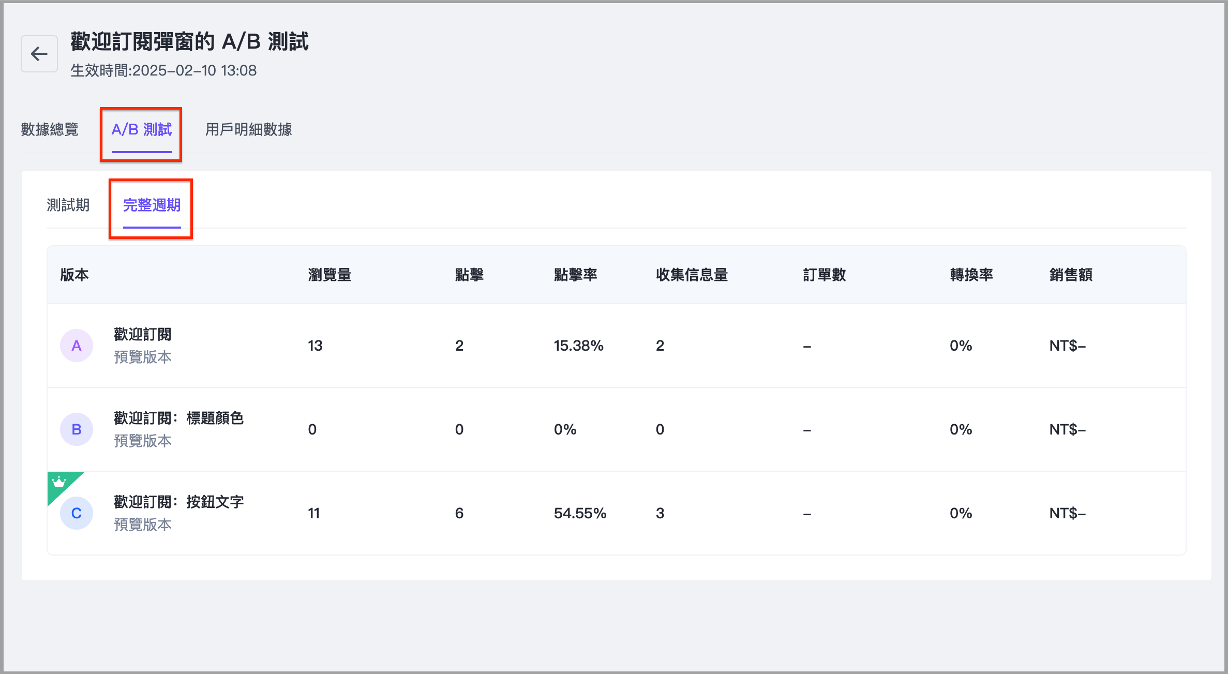Switch to 測試期 sub-tab
The image size is (1228, 674).
tap(68, 205)
